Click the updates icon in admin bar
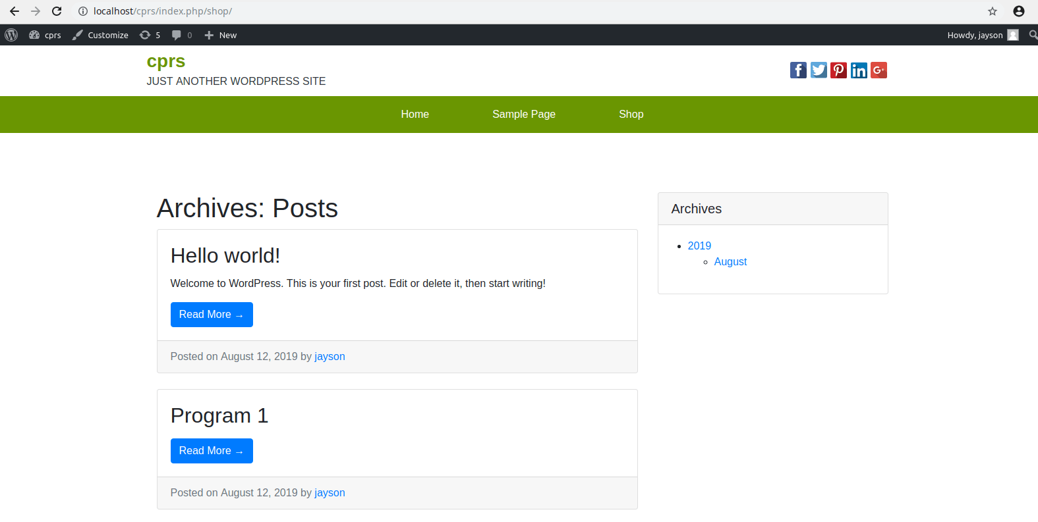 pyautogui.click(x=150, y=35)
